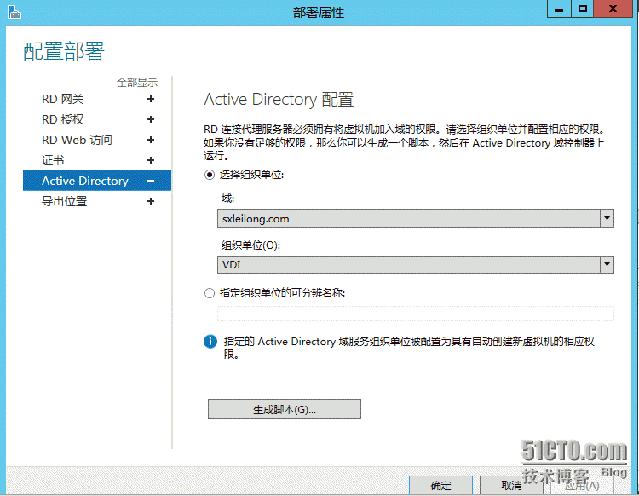The image size is (639, 496).
Task: Click the blue information icon
Action: tap(210, 342)
